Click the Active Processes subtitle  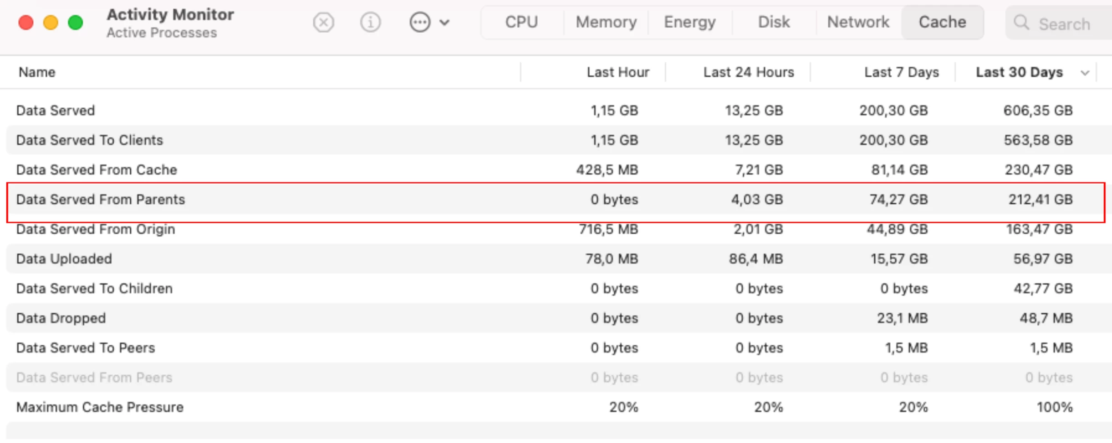[x=162, y=33]
